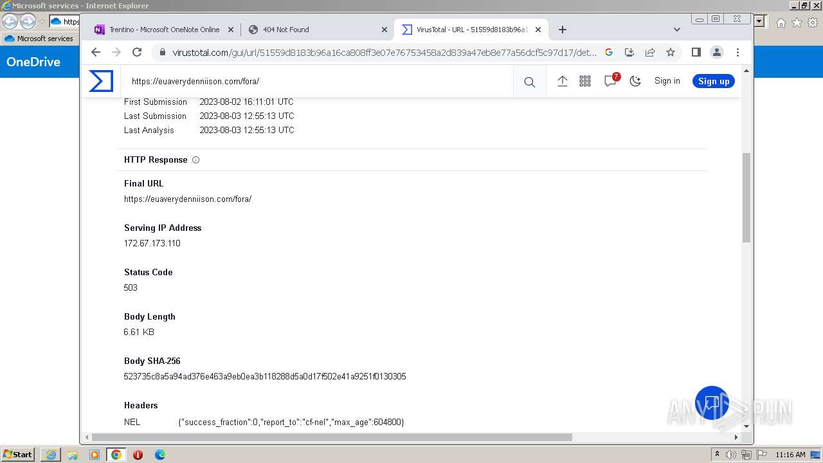This screenshot has height=463, width=823.
Task: Click the page vertical scrollbar thumb
Action: (746, 197)
